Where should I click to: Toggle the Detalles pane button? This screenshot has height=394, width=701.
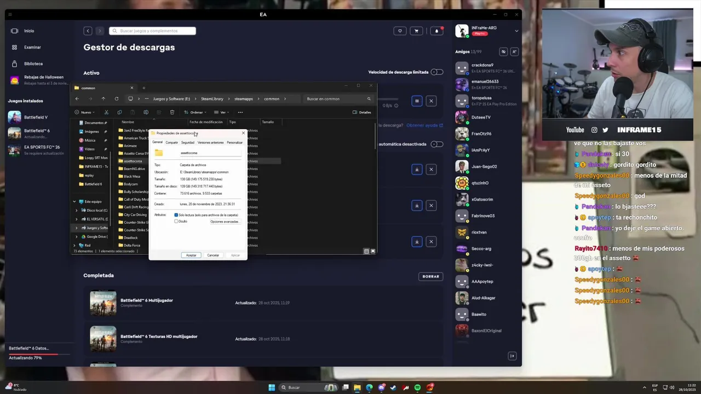(x=362, y=112)
